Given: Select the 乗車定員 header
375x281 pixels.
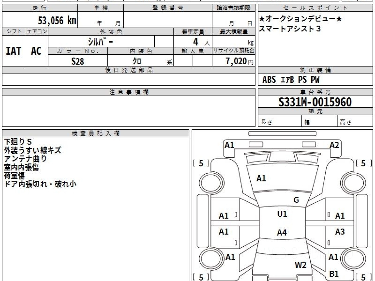Looking at the screenshot, I should pyautogui.click(x=193, y=32).
